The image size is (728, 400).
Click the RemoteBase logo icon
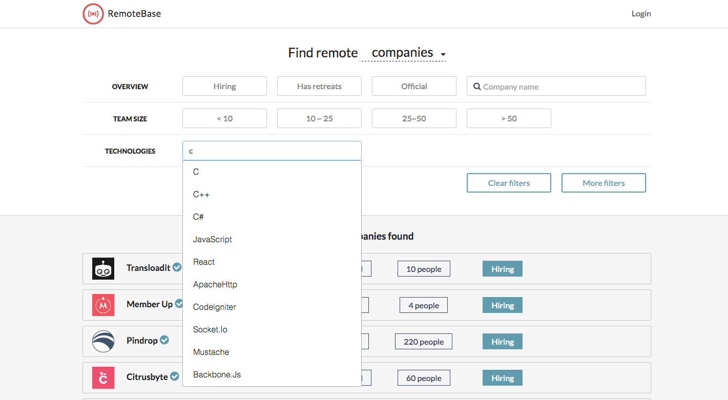[x=93, y=14]
